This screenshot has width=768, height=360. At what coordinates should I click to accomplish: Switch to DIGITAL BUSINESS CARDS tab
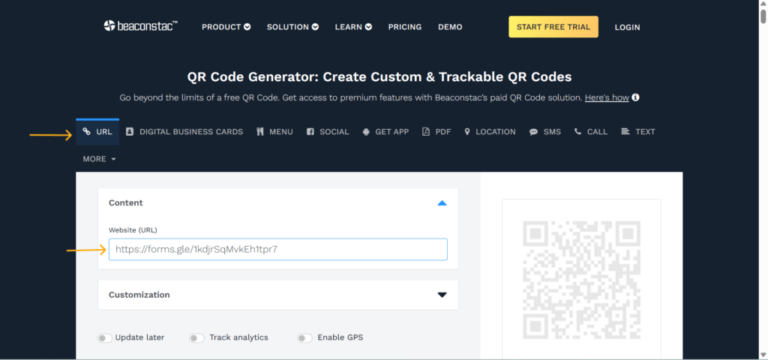click(x=184, y=132)
